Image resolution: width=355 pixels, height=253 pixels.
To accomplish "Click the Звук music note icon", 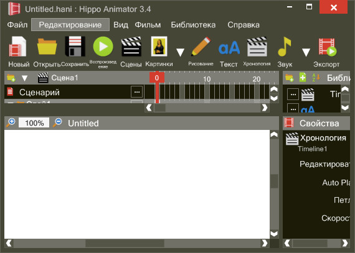I will click(x=285, y=47).
